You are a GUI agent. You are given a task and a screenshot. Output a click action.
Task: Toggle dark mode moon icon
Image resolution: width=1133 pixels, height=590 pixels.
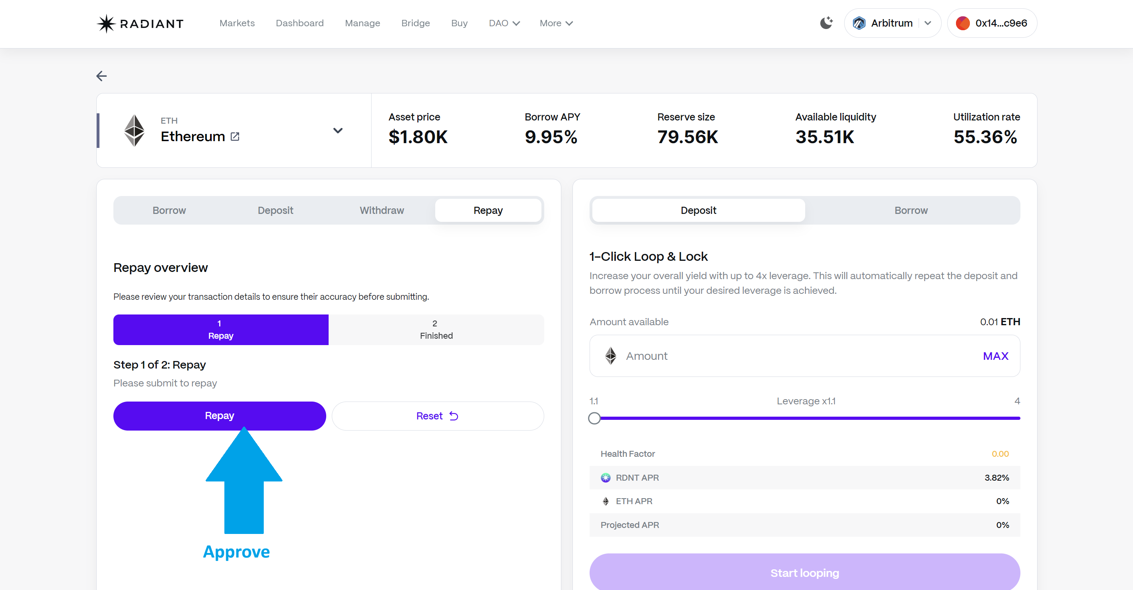[x=826, y=23]
